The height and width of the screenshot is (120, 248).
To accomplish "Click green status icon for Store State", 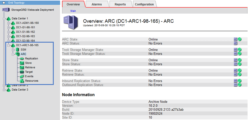I will click(x=240, y=60).
